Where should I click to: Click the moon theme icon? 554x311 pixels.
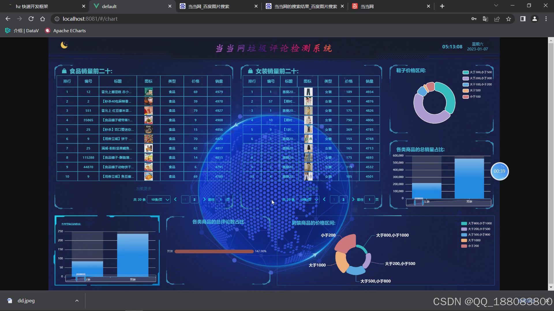[64, 45]
